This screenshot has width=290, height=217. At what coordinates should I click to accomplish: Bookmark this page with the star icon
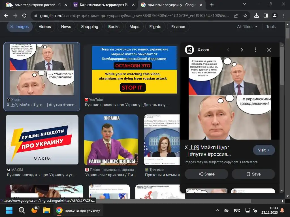(x=245, y=16)
